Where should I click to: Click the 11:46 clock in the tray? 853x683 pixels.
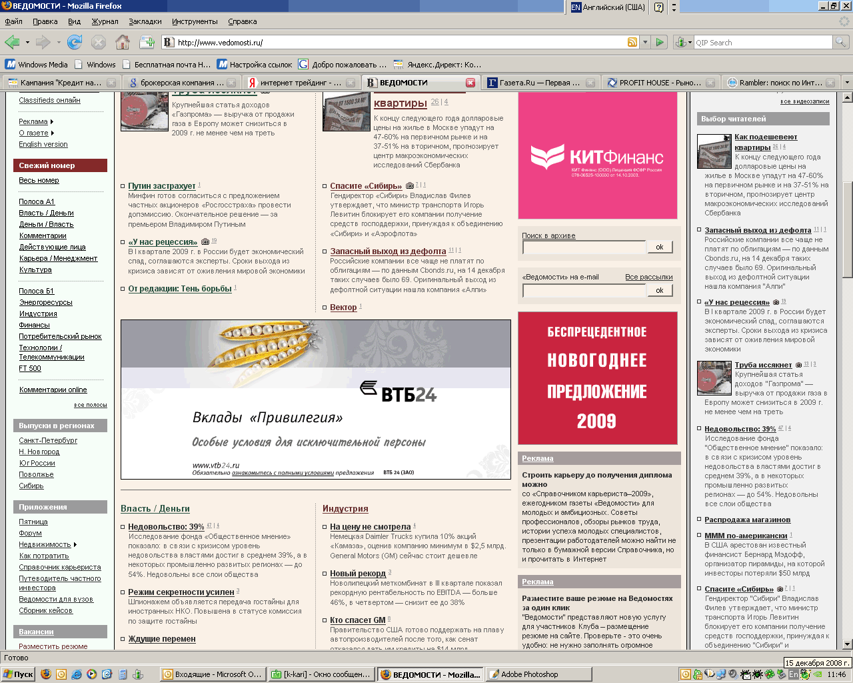[836, 674]
